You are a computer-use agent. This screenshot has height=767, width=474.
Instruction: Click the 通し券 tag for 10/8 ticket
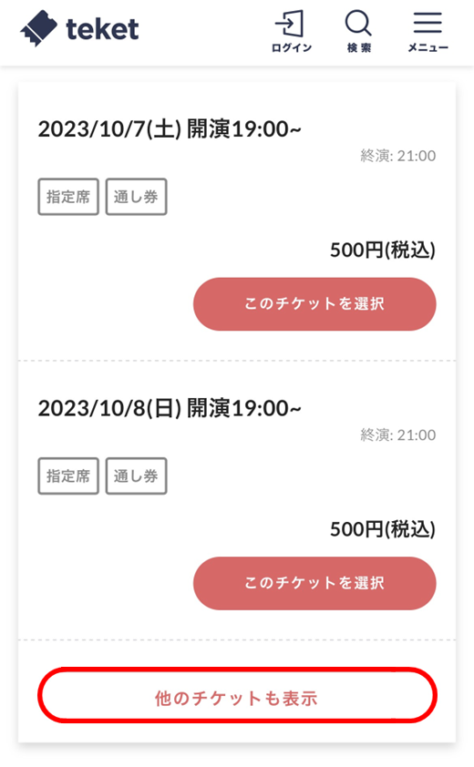coord(136,476)
